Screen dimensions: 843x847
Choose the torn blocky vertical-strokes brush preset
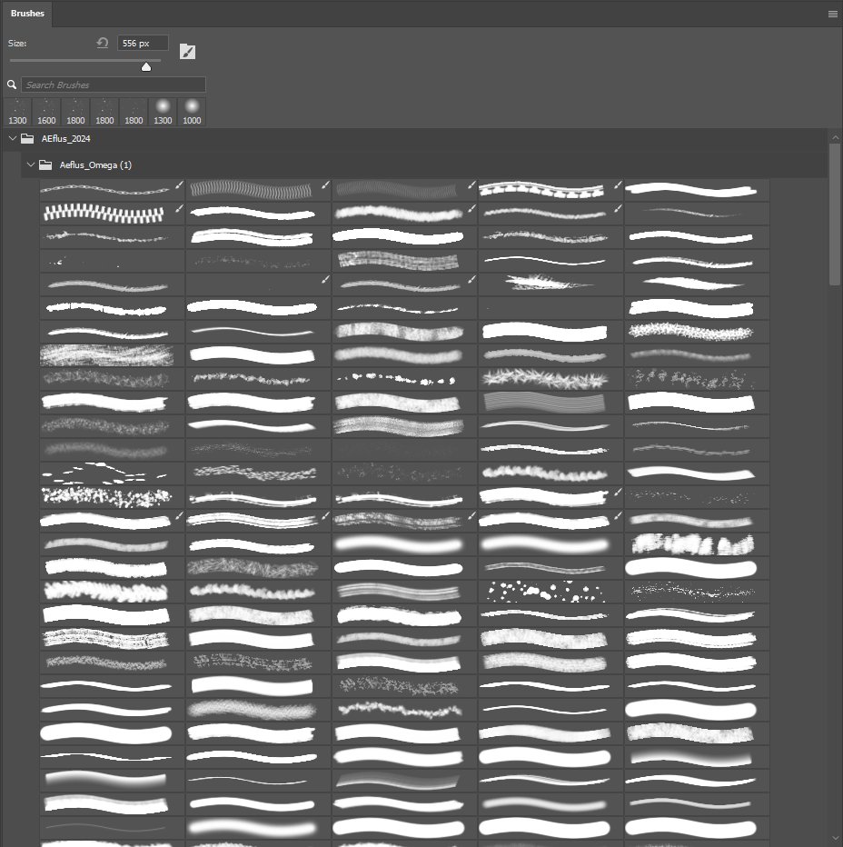[x=697, y=544]
